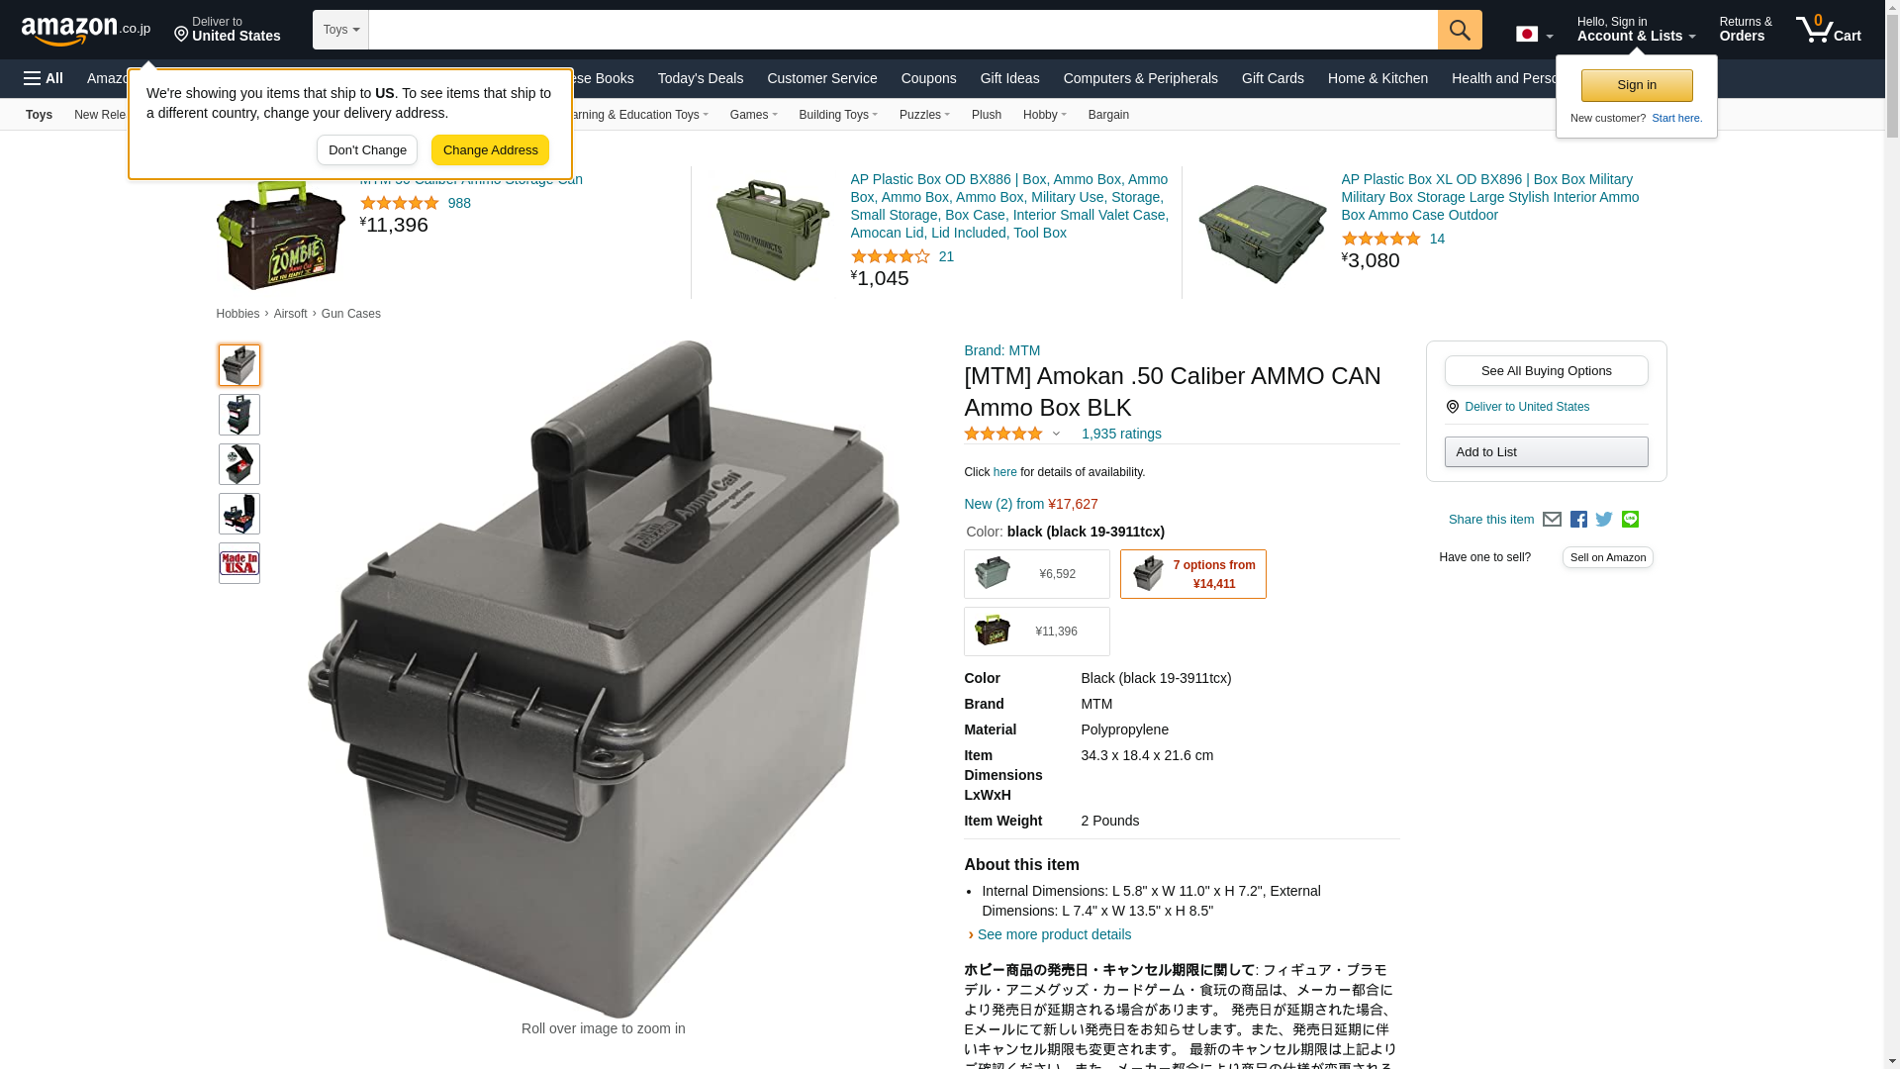Expand the star rating breakdown chevron

point(1056,434)
